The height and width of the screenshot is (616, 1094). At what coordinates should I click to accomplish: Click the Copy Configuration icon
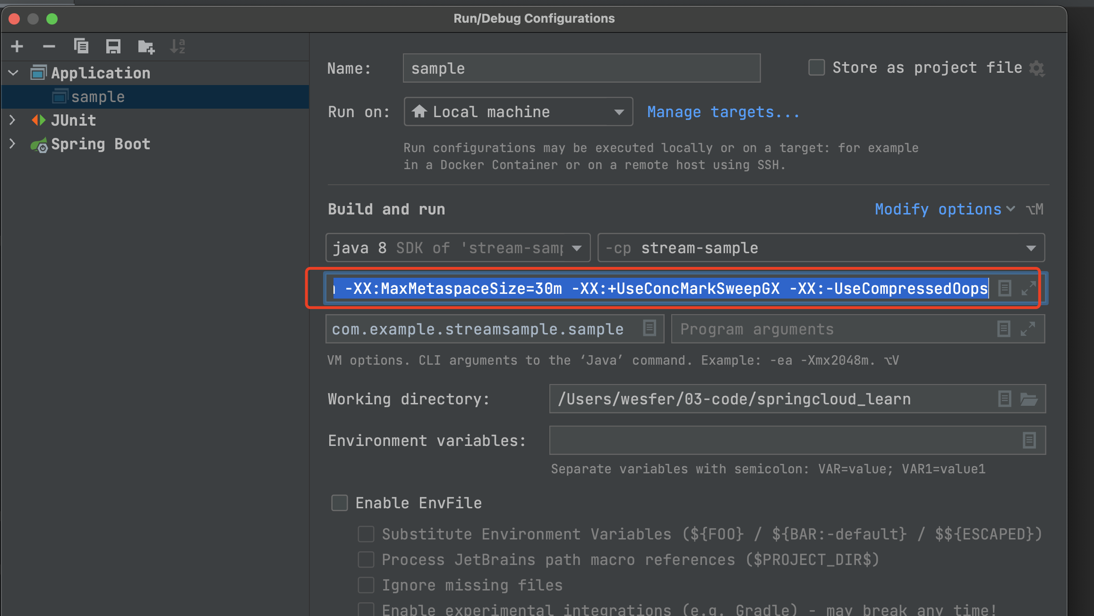tap(81, 46)
